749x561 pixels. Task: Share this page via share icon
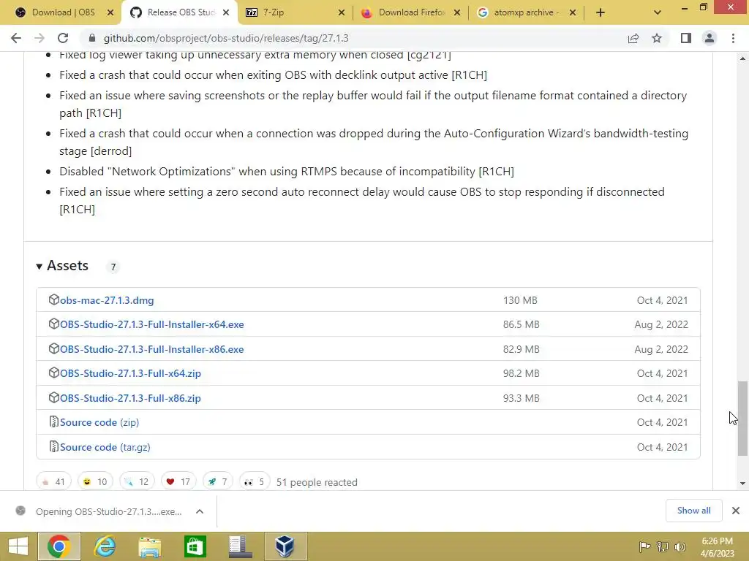point(633,38)
